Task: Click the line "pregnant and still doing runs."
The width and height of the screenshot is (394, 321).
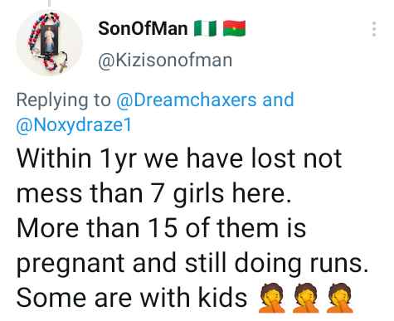Action: tap(192, 263)
